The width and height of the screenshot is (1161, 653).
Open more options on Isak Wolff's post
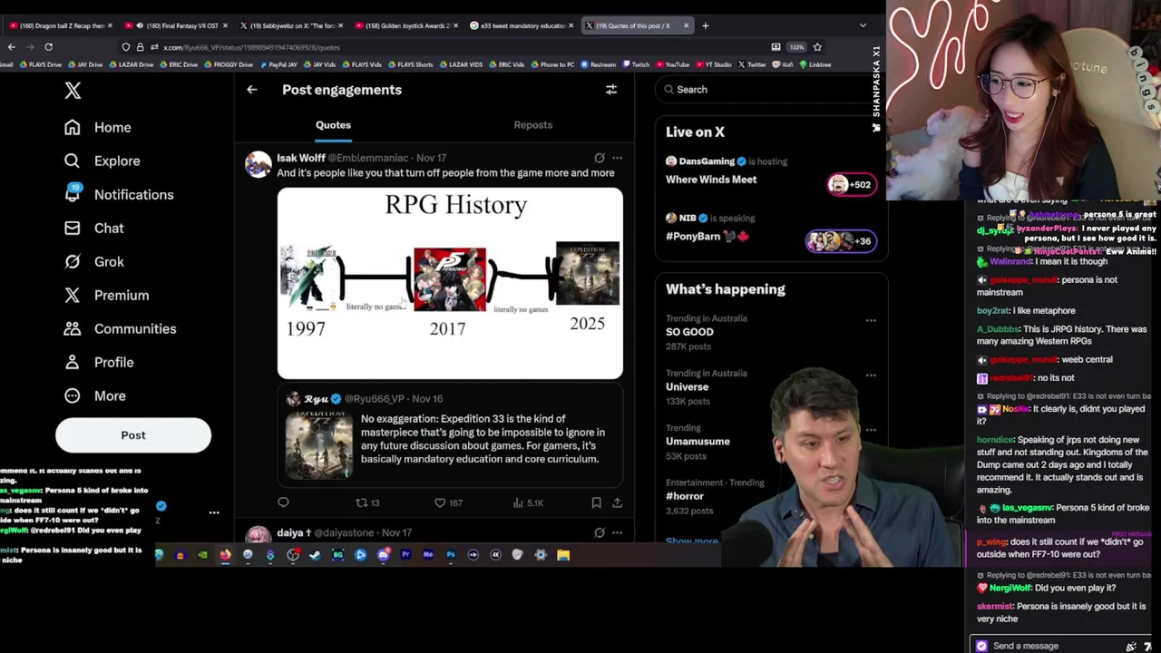coord(617,158)
